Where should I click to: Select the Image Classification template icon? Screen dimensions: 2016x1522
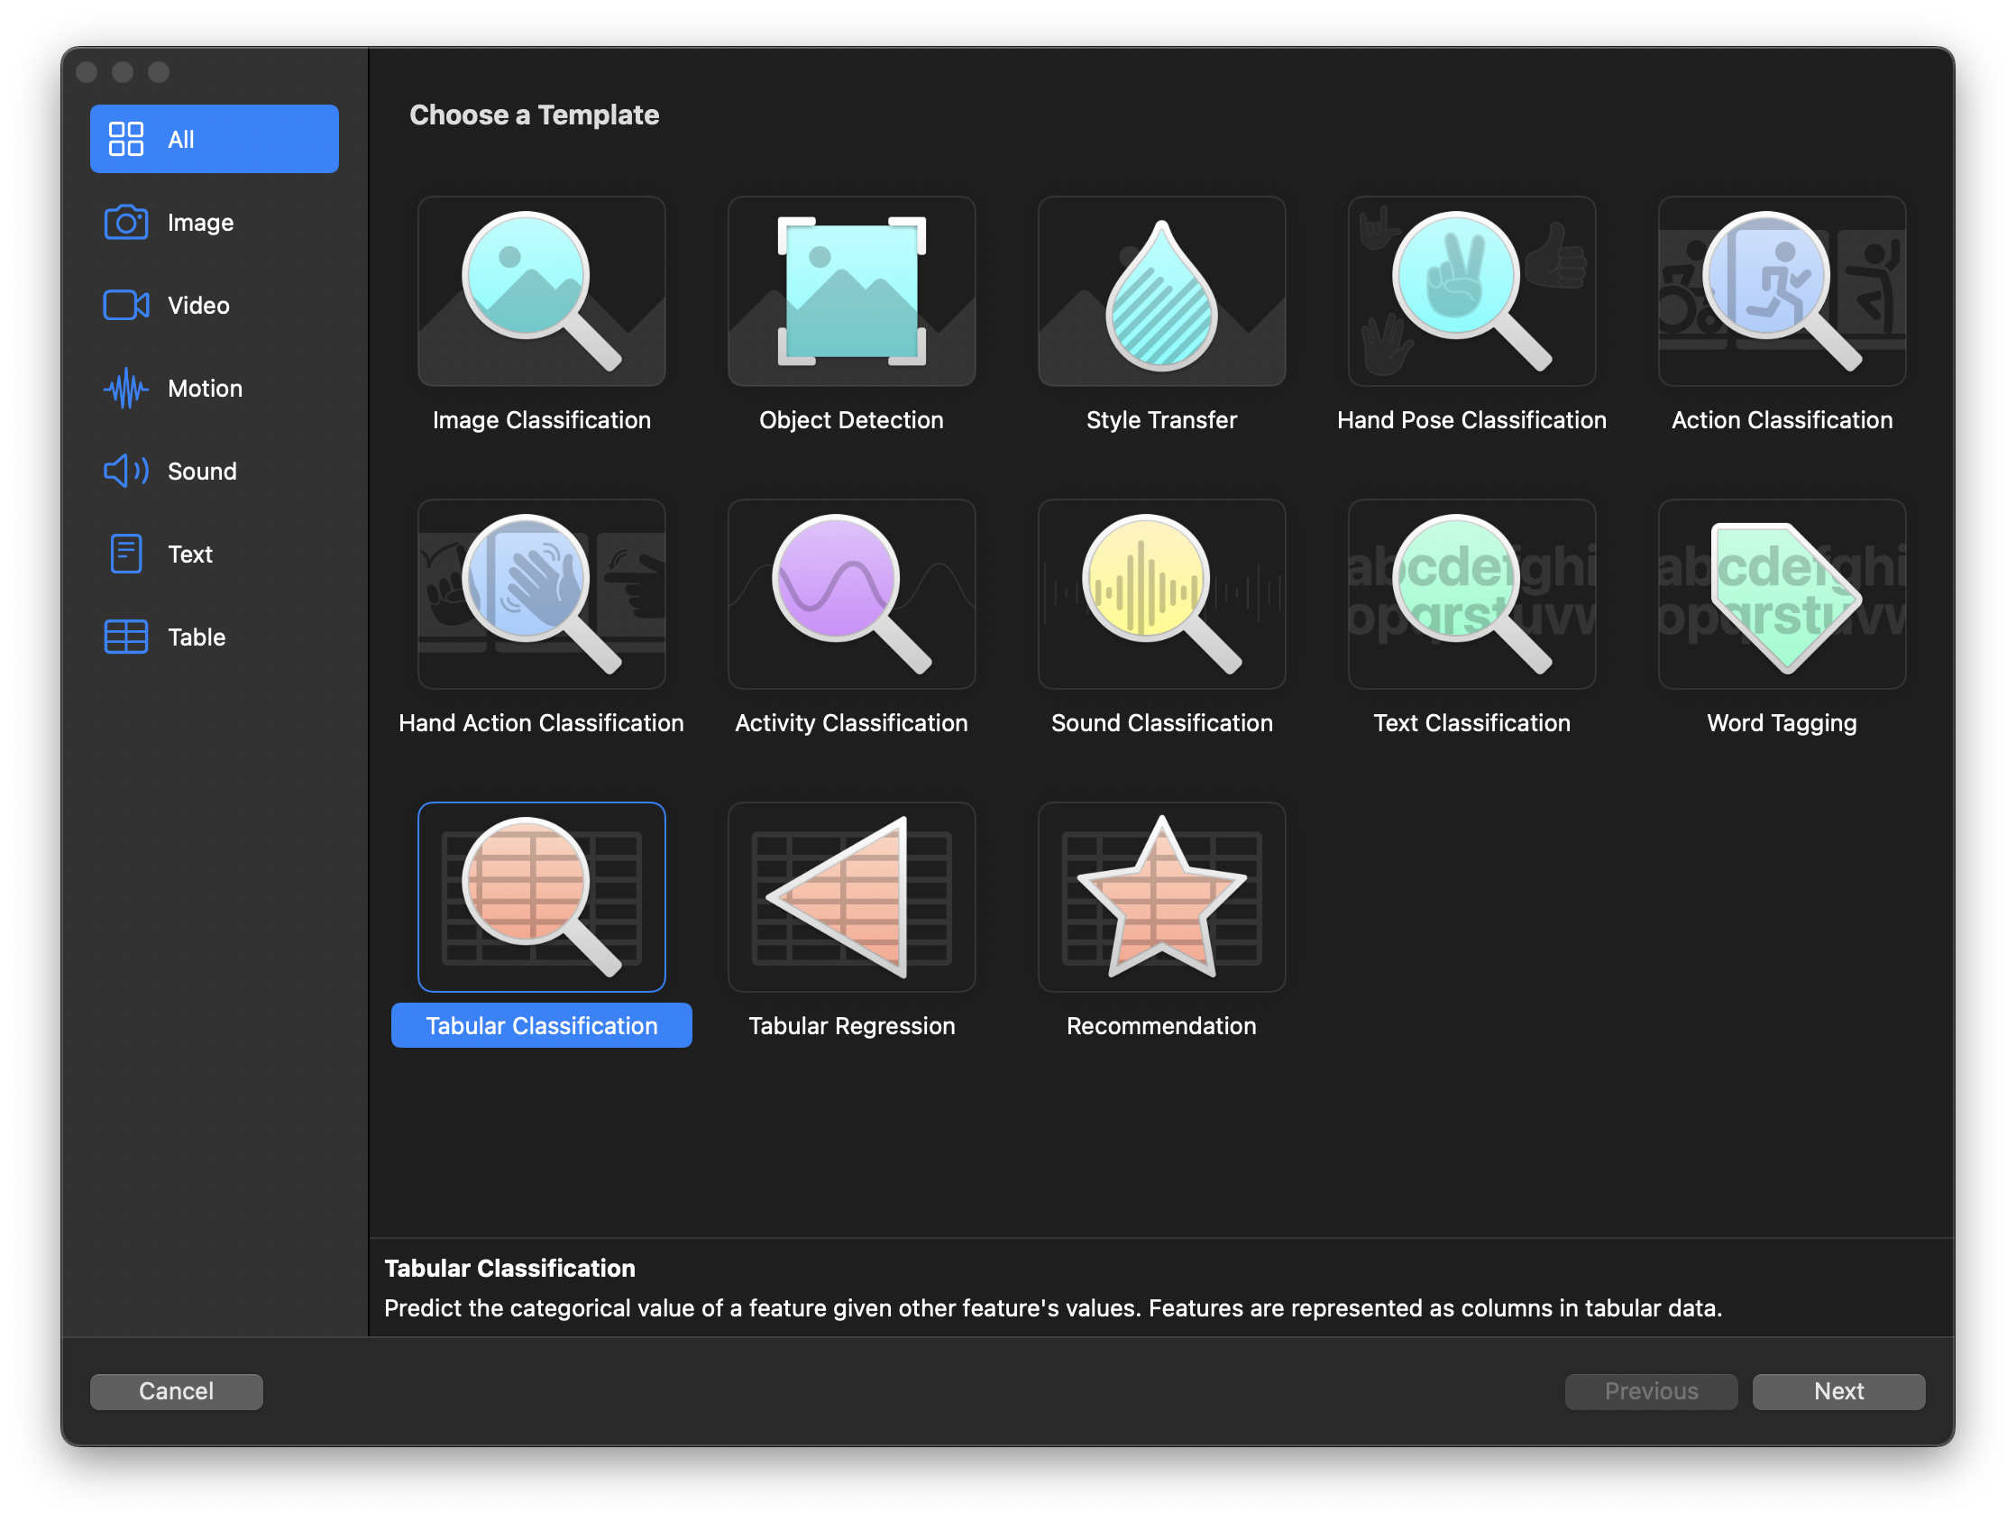541,291
